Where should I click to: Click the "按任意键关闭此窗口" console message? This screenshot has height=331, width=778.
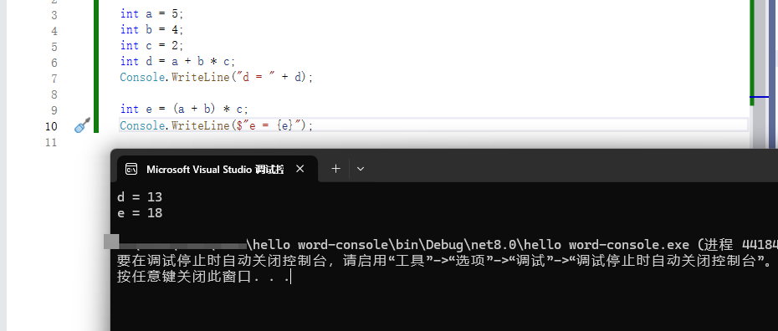(x=203, y=277)
